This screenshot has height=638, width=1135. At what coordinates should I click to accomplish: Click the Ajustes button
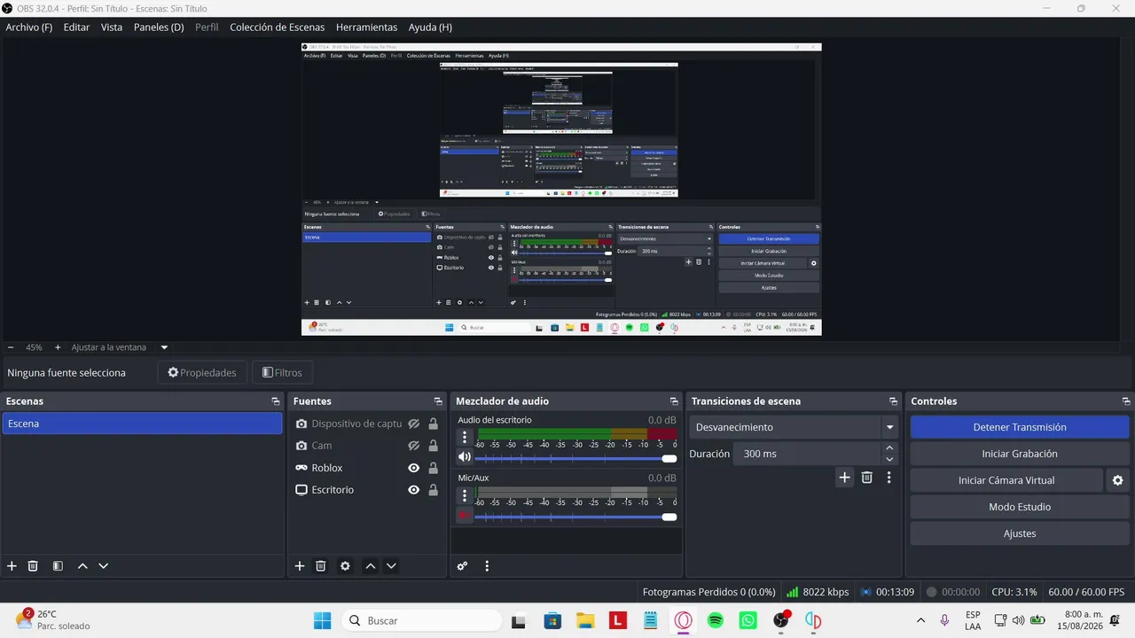1020,533
